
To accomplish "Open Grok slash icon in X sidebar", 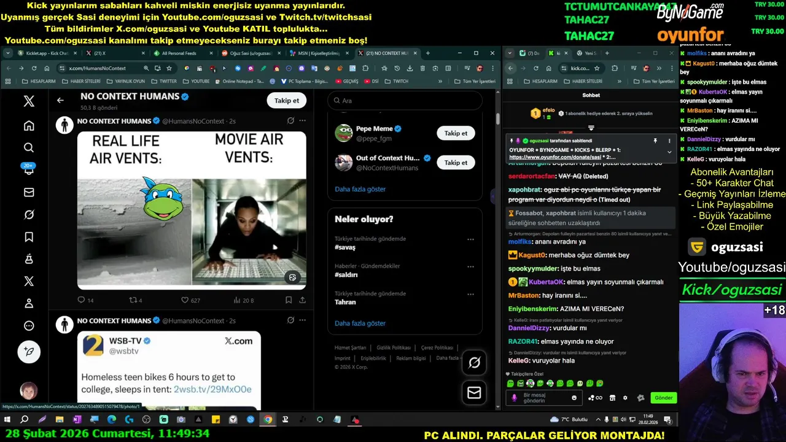I will click(29, 214).
